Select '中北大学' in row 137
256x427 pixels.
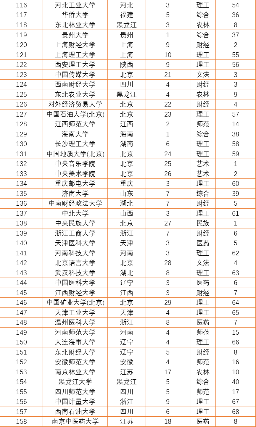[x=75, y=213]
